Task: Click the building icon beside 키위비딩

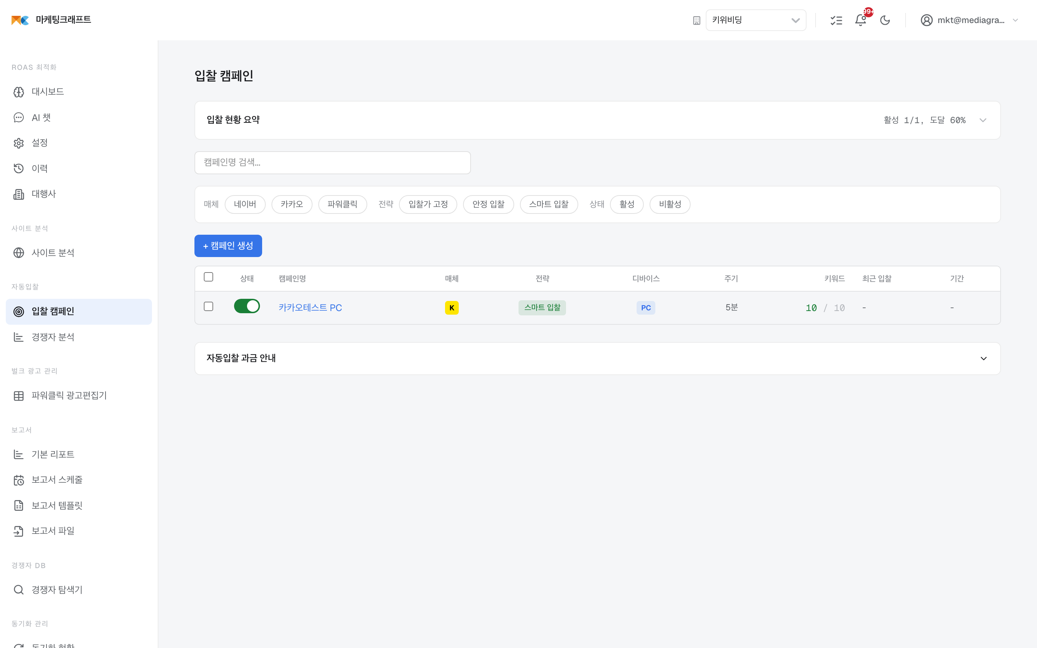Action: pyautogui.click(x=696, y=21)
